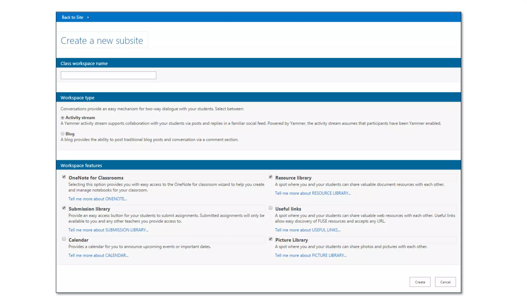Uncheck the Picture Library checkbox
The height and width of the screenshot is (296, 527).
click(270, 239)
